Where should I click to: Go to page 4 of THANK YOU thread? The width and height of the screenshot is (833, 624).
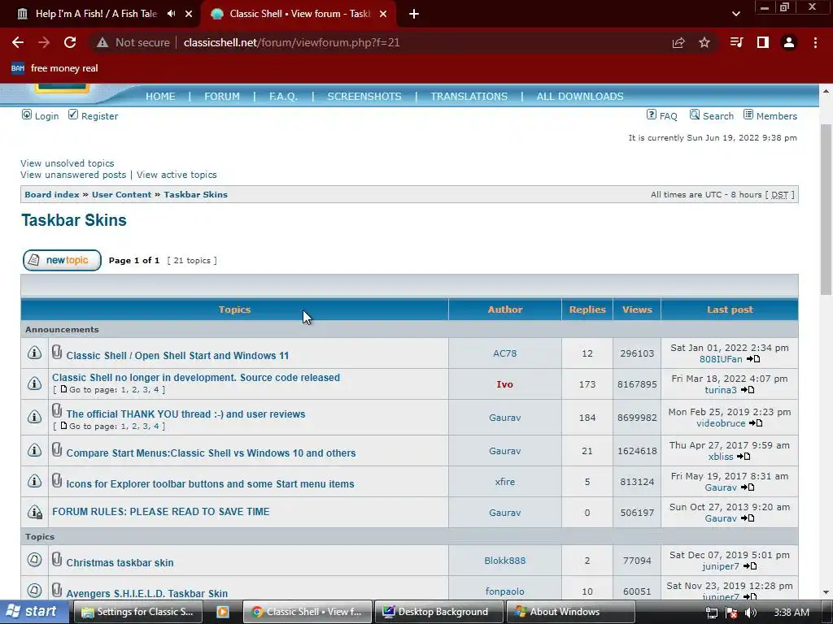[x=156, y=426]
